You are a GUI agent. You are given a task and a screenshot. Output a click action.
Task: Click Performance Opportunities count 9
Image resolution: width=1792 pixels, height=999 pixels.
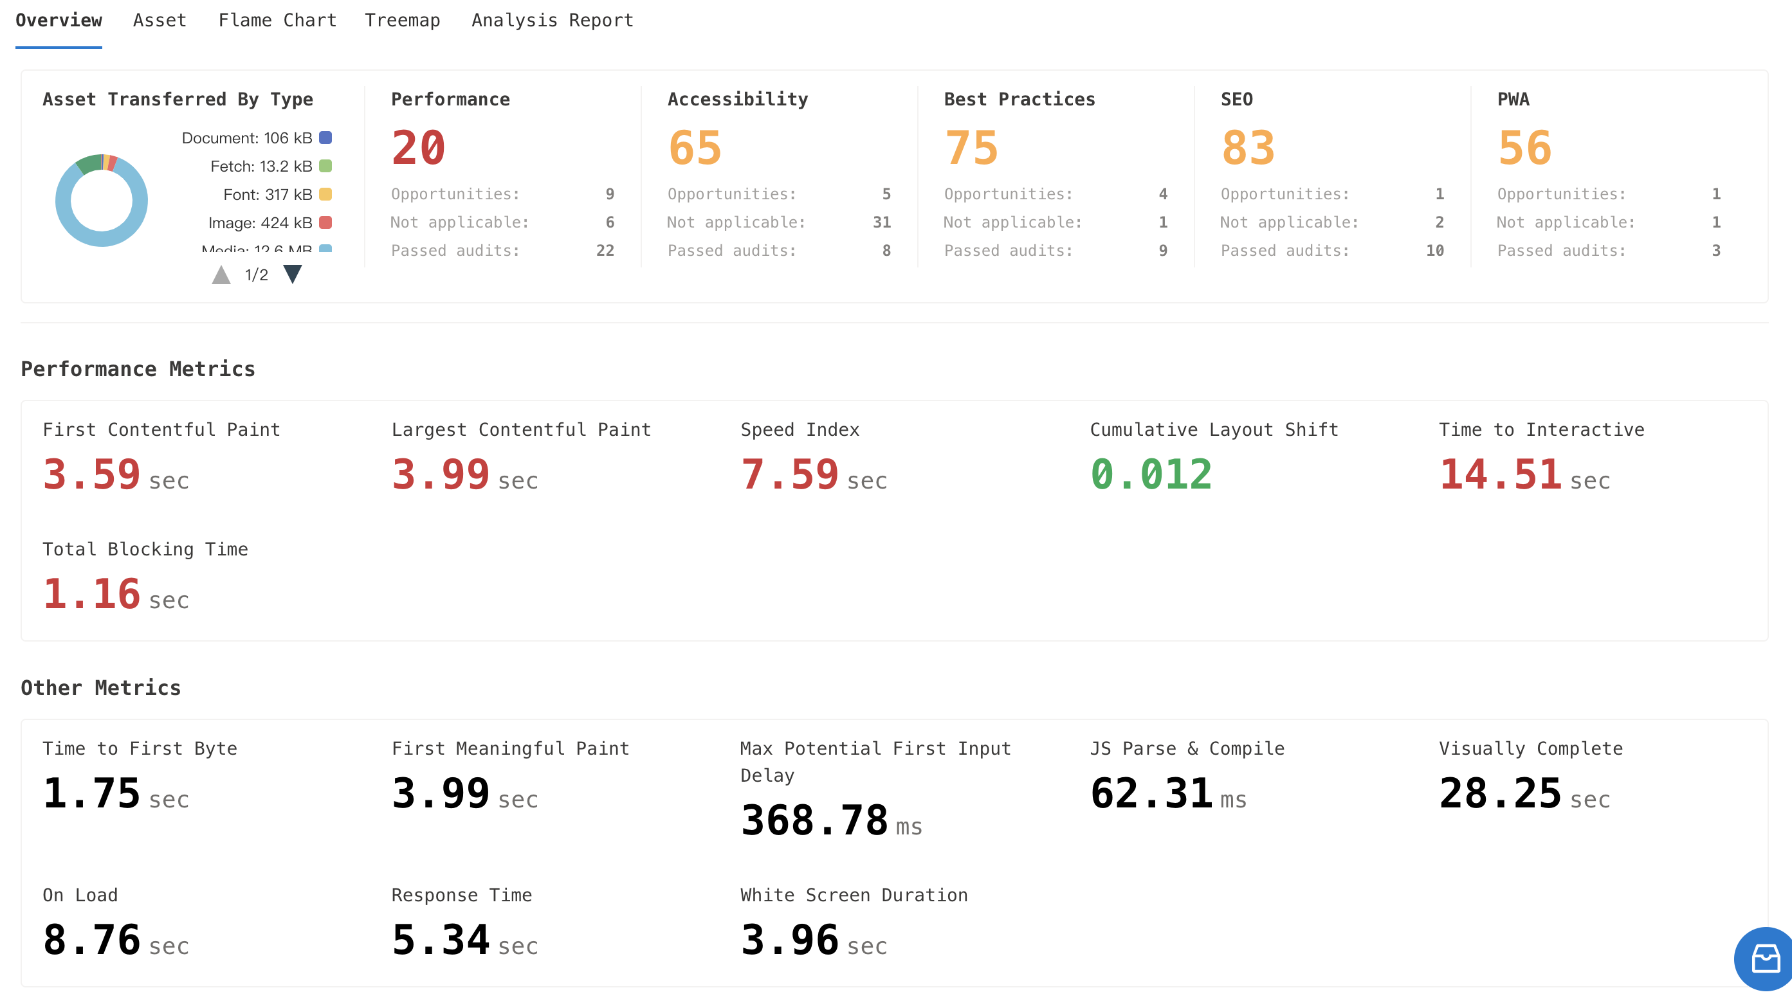[610, 194]
